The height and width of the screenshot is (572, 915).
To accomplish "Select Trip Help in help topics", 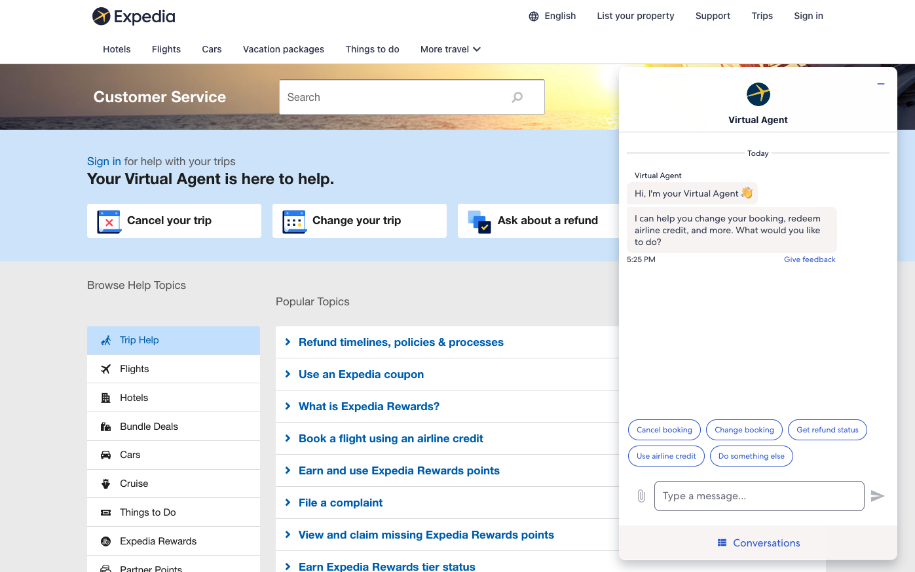I will [x=174, y=341].
